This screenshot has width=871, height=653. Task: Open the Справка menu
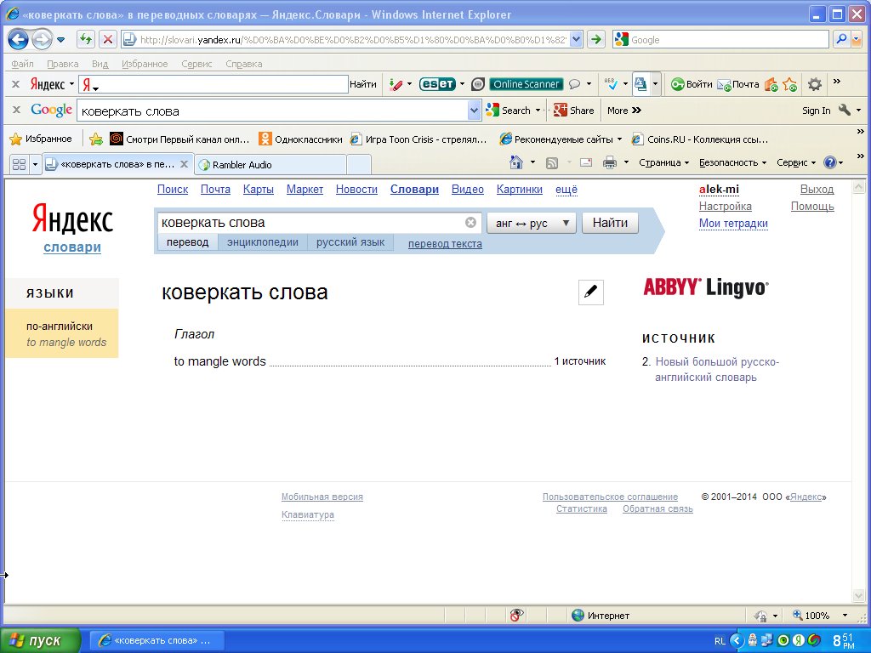244,64
